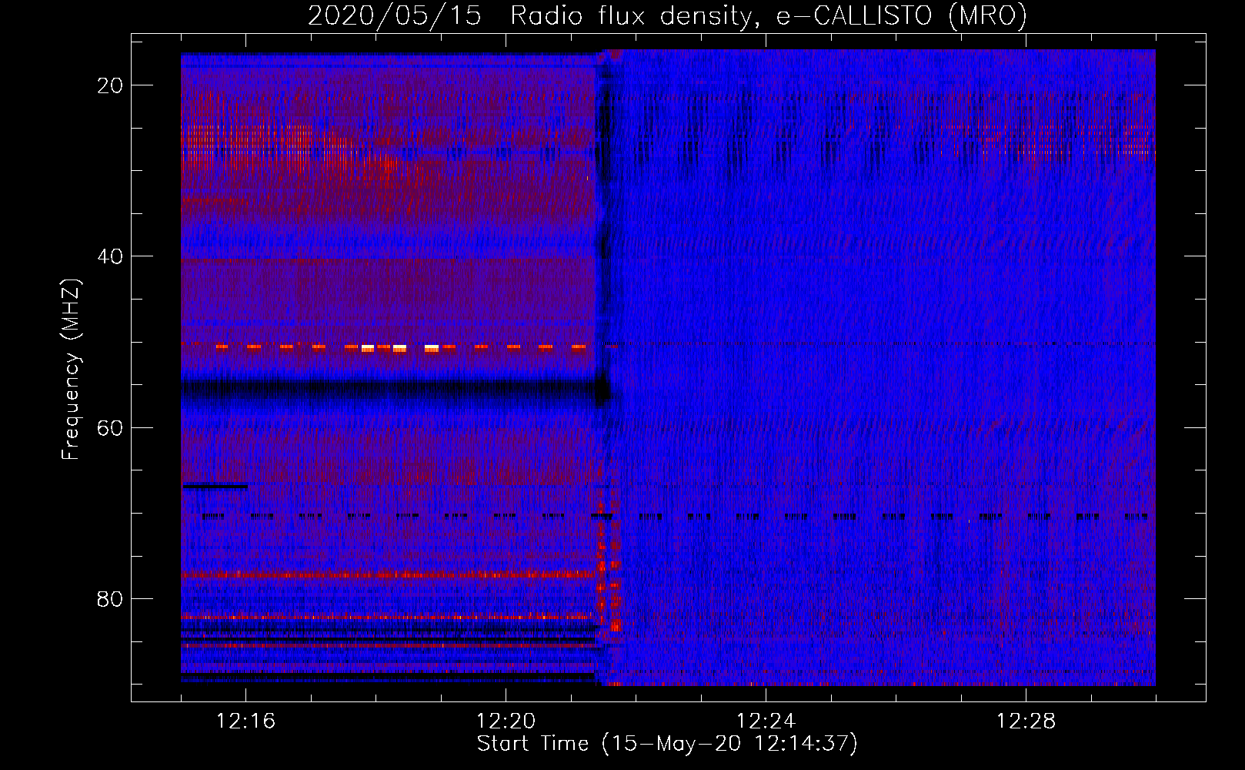Click the frequency label 20

[110, 85]
